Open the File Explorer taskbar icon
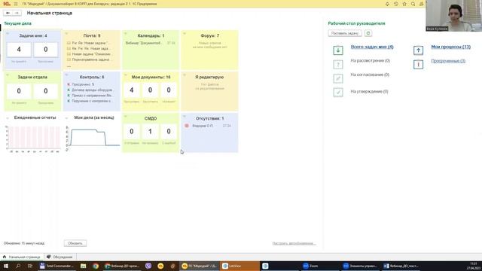The width and height of the screenshot is (482, 271). click(84, 266)
